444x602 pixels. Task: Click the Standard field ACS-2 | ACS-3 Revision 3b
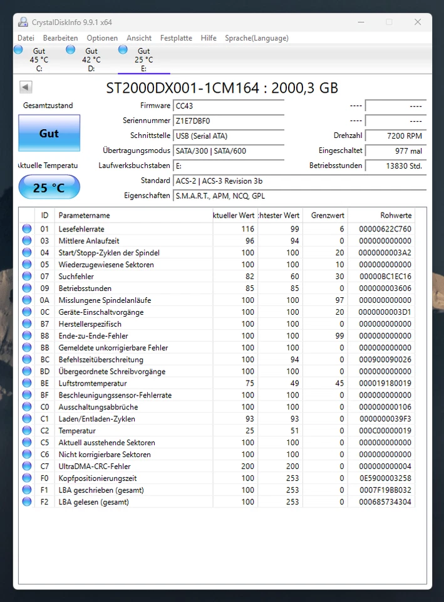click(299, 181)
